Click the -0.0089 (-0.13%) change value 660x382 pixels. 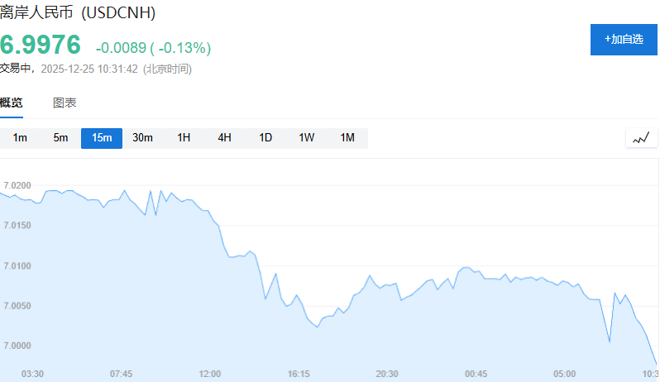tap(153, 48)
